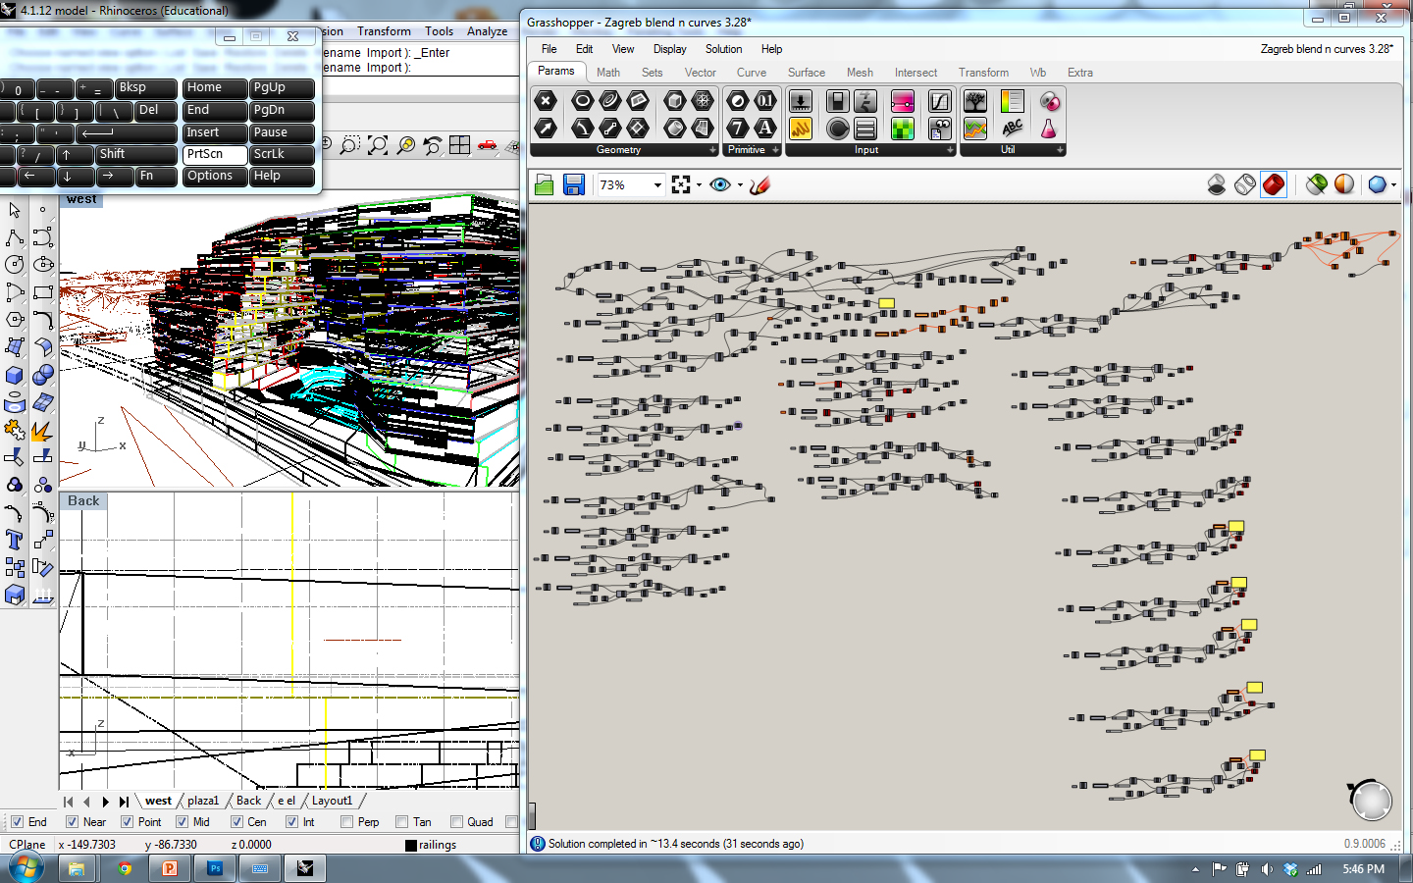Image resolution: width=1413 pixels, height=883 pixels.
Task: Toggle Near object snap checkbox
Action: coord(72,822)
